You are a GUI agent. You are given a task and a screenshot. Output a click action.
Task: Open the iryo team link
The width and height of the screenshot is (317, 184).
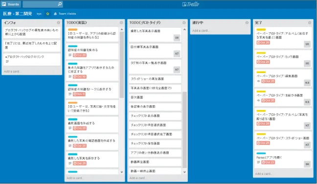39,14
